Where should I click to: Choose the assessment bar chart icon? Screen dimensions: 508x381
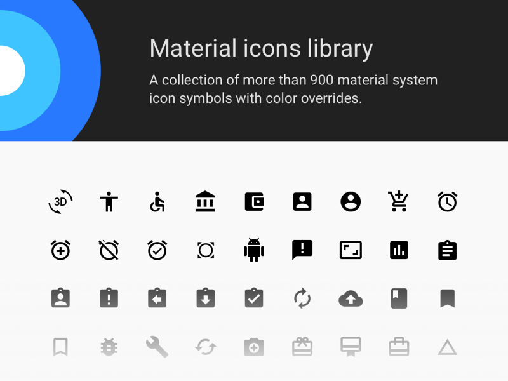tap(399, 250)
